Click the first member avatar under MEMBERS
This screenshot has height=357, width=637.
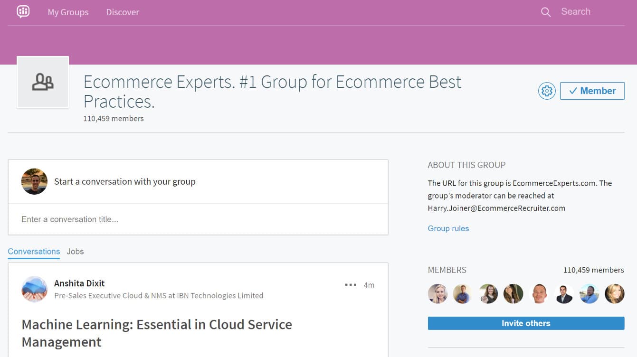(x=437, y=294)
